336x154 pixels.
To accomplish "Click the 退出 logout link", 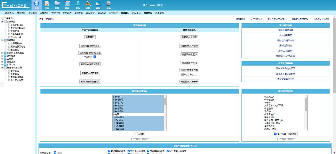I will point(161,5).
